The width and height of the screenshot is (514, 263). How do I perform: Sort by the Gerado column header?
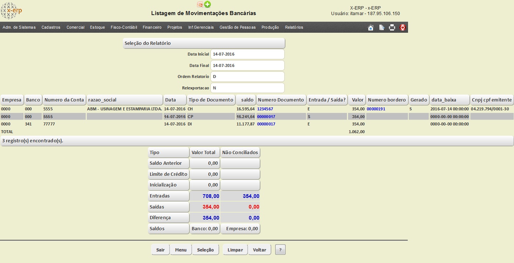point(419,100)
